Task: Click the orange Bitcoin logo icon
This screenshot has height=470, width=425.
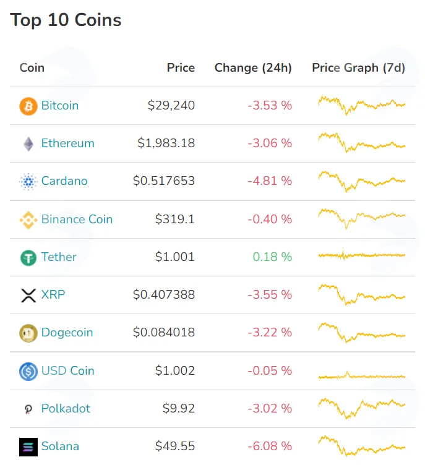Action: [28, 106]
